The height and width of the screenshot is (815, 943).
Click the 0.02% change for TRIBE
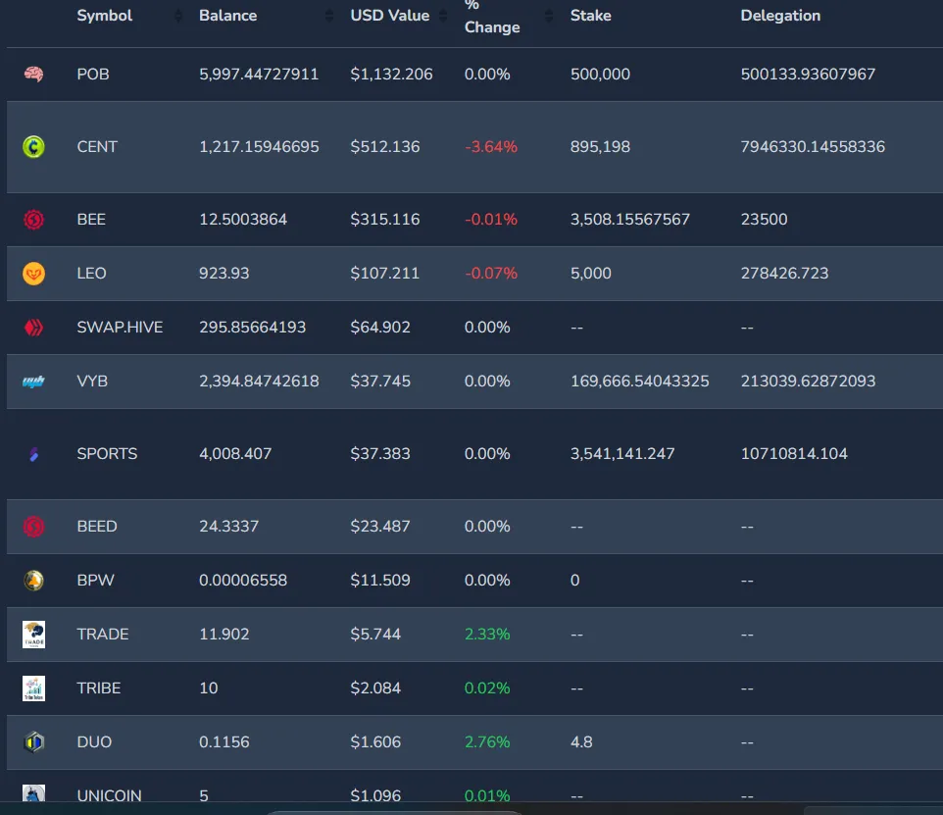click(x=487, y=688)
